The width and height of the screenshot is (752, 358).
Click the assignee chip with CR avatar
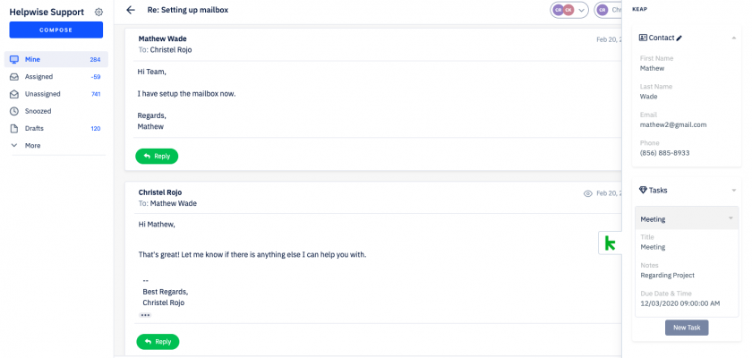[608, 11]
